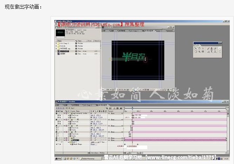Click the current time indicator on time ruler

132,108
